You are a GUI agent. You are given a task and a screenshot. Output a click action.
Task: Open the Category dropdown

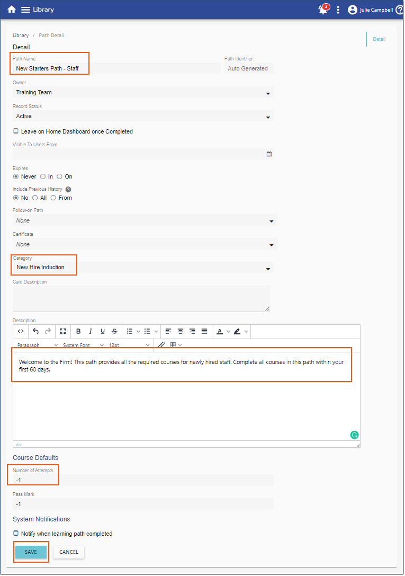click(268, 269)
